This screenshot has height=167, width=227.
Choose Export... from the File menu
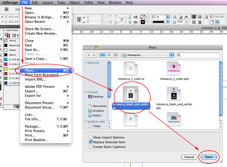(x=46, y=91)
